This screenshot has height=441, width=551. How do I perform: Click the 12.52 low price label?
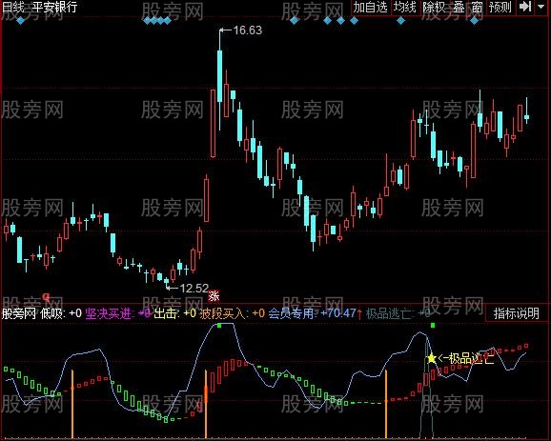194,289
